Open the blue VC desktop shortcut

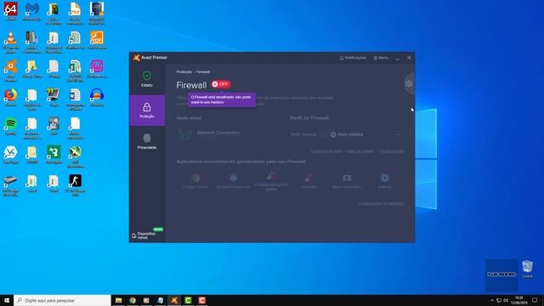coord(10,155)
